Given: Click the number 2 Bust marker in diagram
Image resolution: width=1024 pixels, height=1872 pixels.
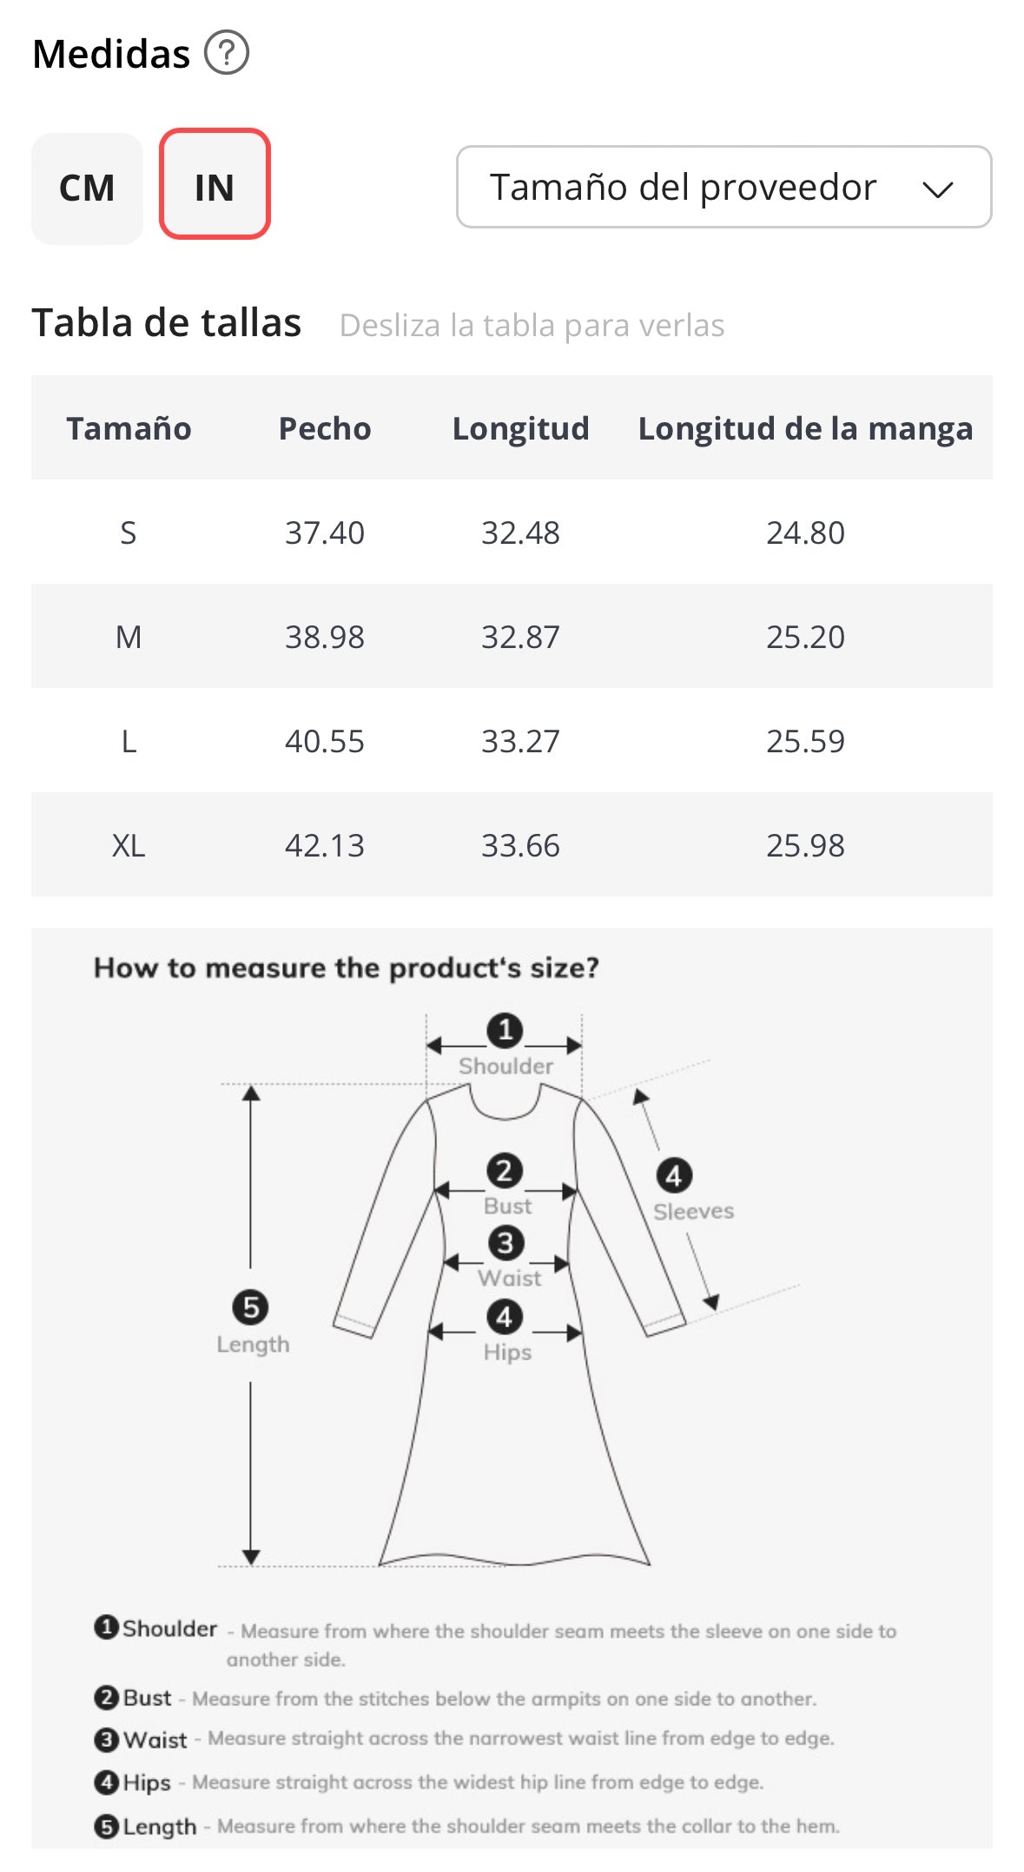Looking at the screenshot, I should (x=505, y=1171).
